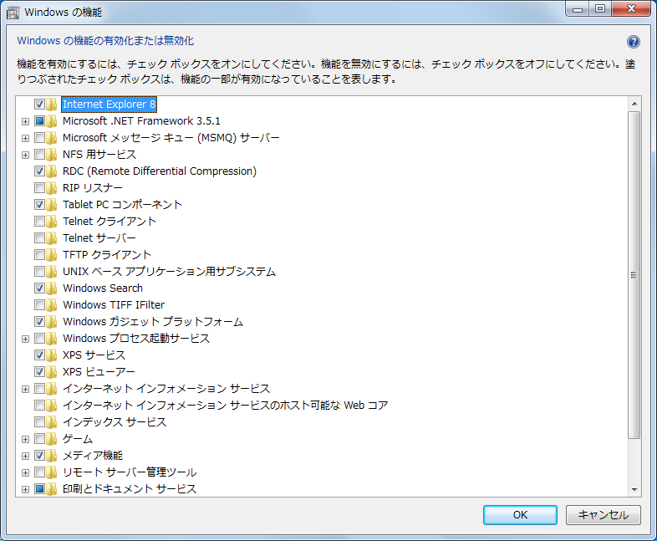This screenshot has height=541, width=657.
Task: Click the folder icon next to Windows Search
Action: (52, 288)
